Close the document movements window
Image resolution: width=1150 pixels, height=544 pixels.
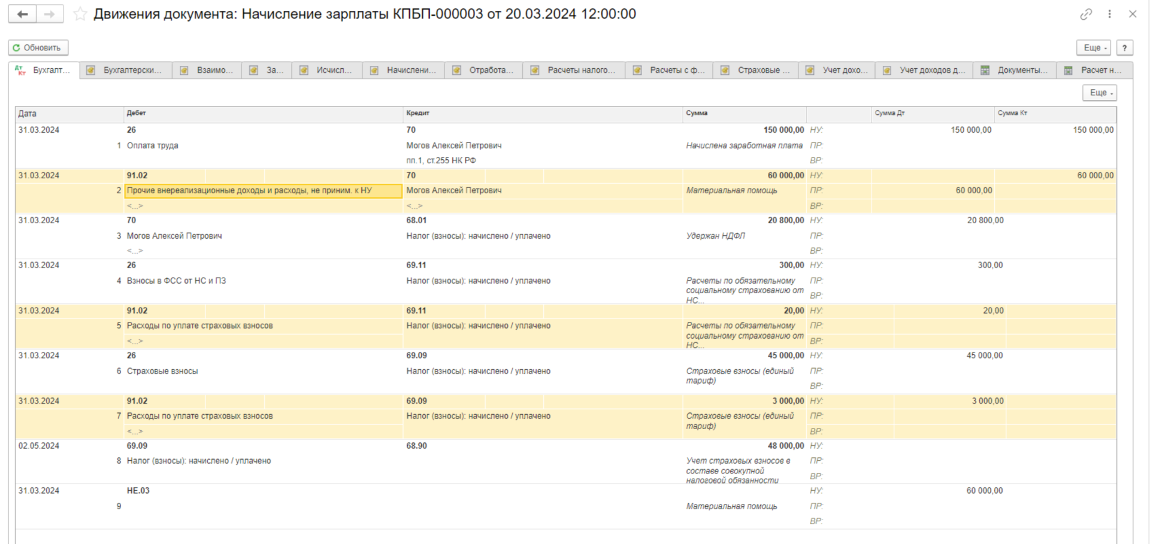click(1132, 14)
